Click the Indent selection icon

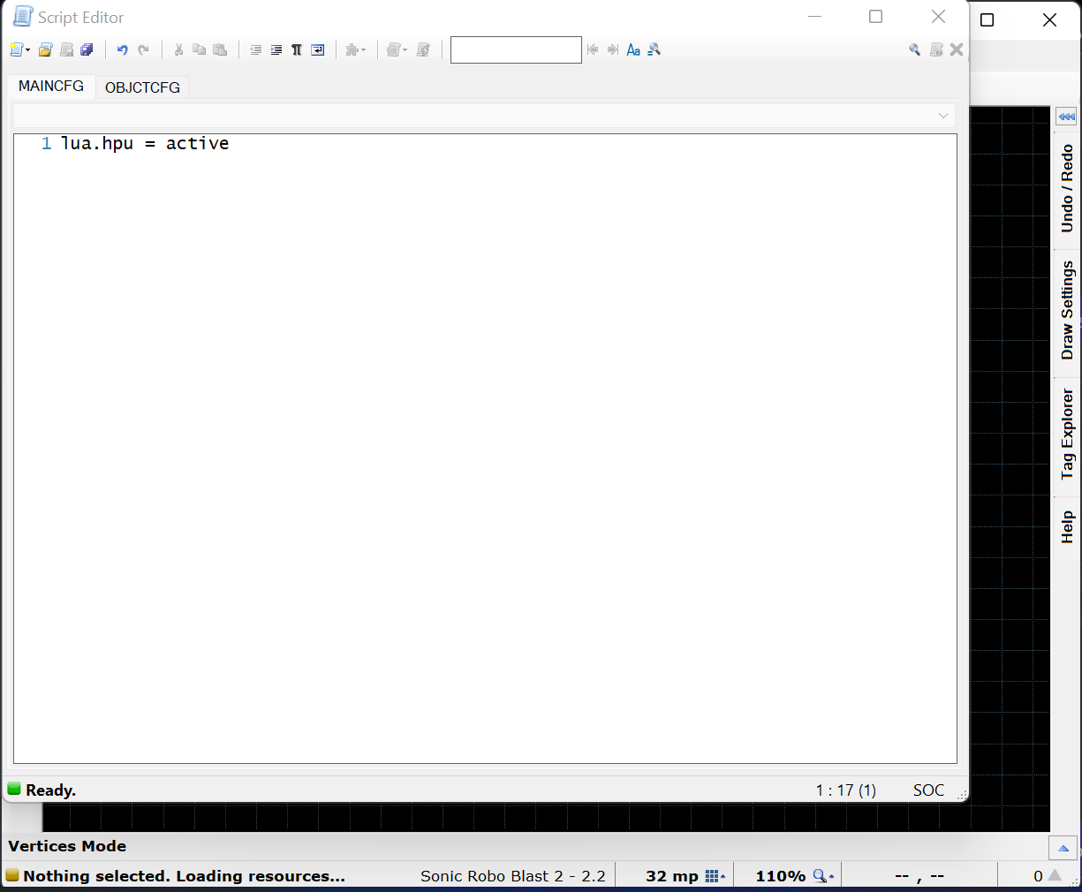point(276,50)
